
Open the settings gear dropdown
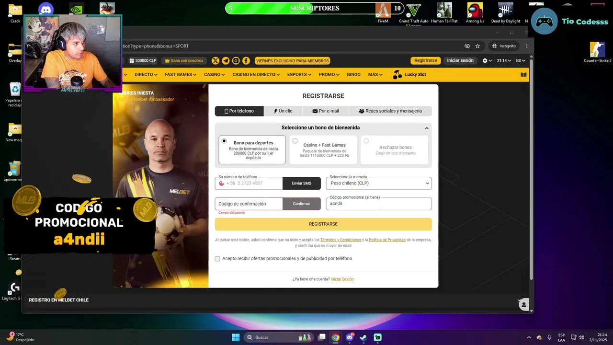coord(487,61)
